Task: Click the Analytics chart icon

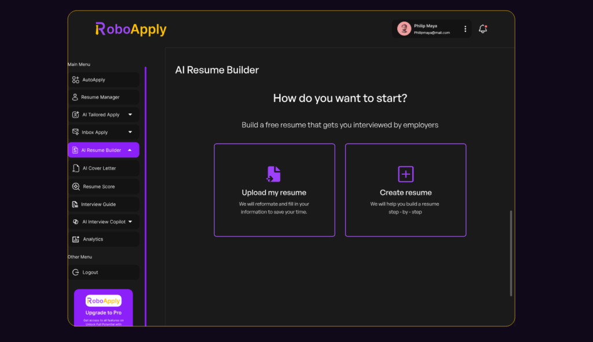Action: [x=75, y=239]
